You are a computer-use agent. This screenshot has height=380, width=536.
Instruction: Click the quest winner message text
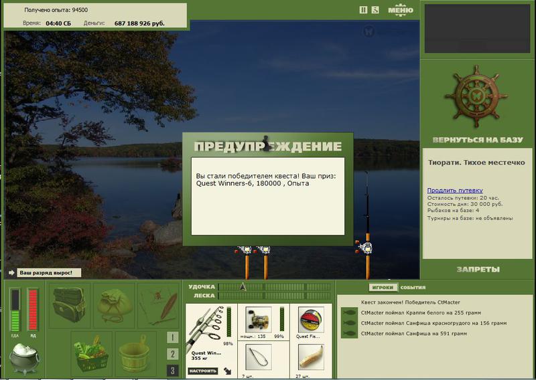266,179
